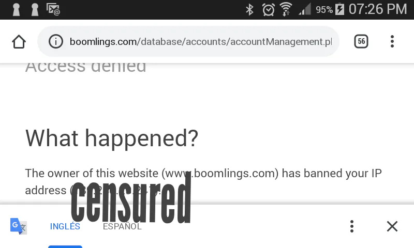This screenshot has height=248, width=414.
Task: Tap the What happened? heading
Action: 112,138
